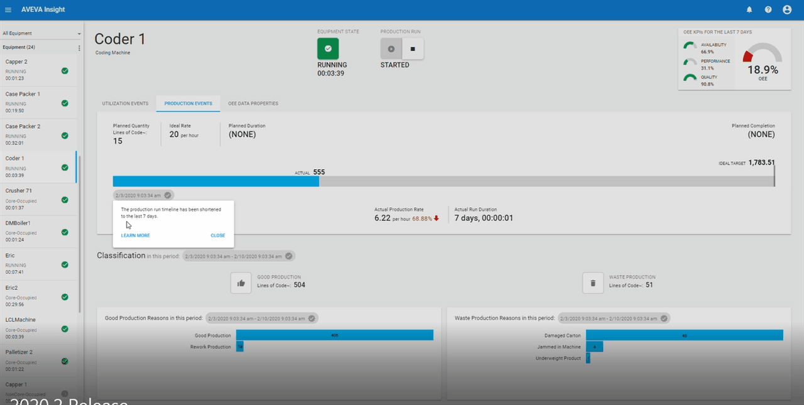Screen dimensions: 804x405
Task: Click the user account icon
Action: pos(787,9)
